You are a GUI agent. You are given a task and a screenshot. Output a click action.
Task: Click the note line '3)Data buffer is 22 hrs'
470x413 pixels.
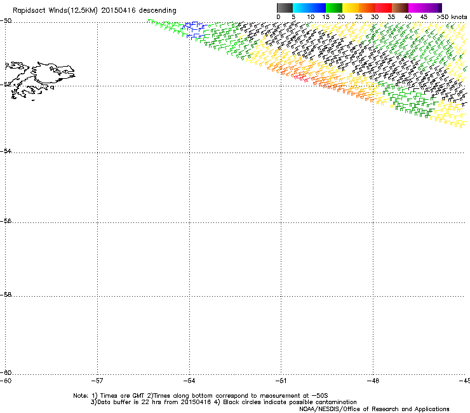tap(224, 402)
